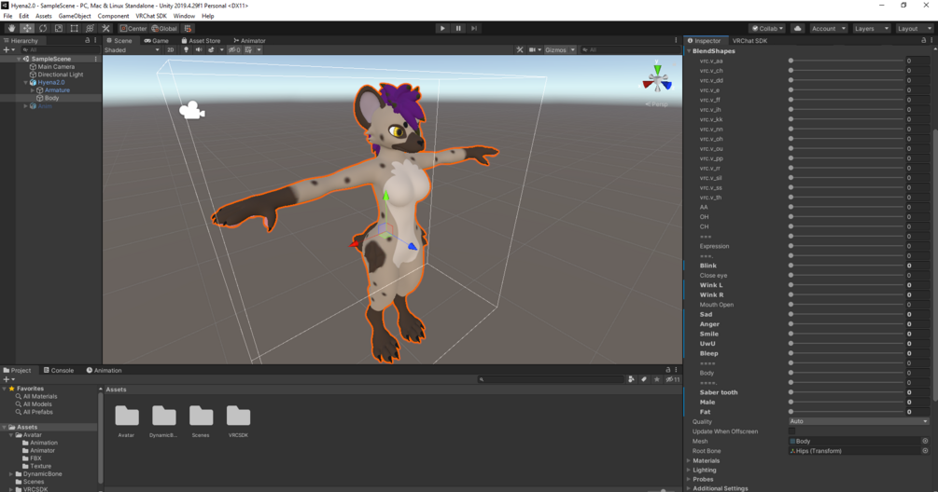
Task: Open Shaded draw mode dropdown
Action: coord(133,49)
